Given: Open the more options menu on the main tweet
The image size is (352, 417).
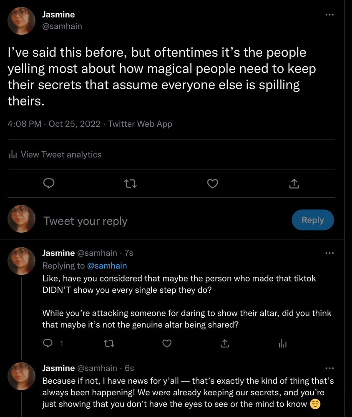Looking at the screenshot, I should [x=329, y=14].
